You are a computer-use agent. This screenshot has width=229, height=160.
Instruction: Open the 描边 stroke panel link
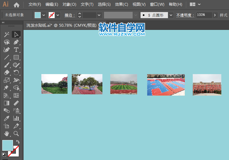tap(70, 15)
